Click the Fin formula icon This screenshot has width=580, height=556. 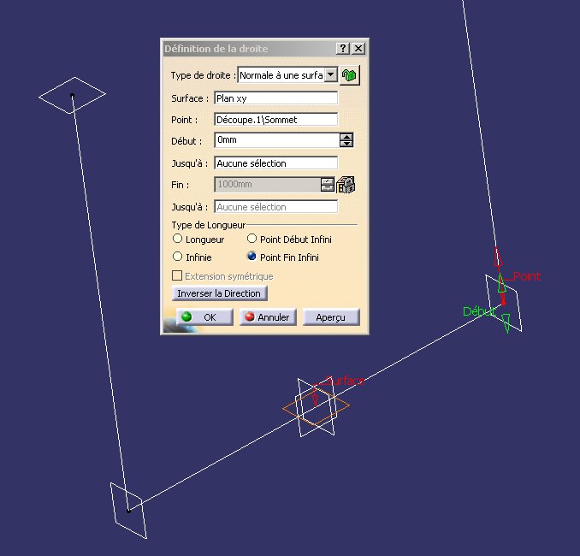click(346, 184)
